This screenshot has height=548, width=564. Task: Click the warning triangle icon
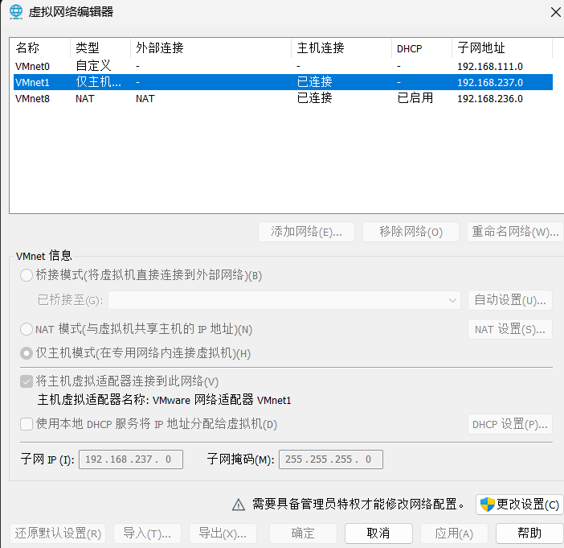238,505
